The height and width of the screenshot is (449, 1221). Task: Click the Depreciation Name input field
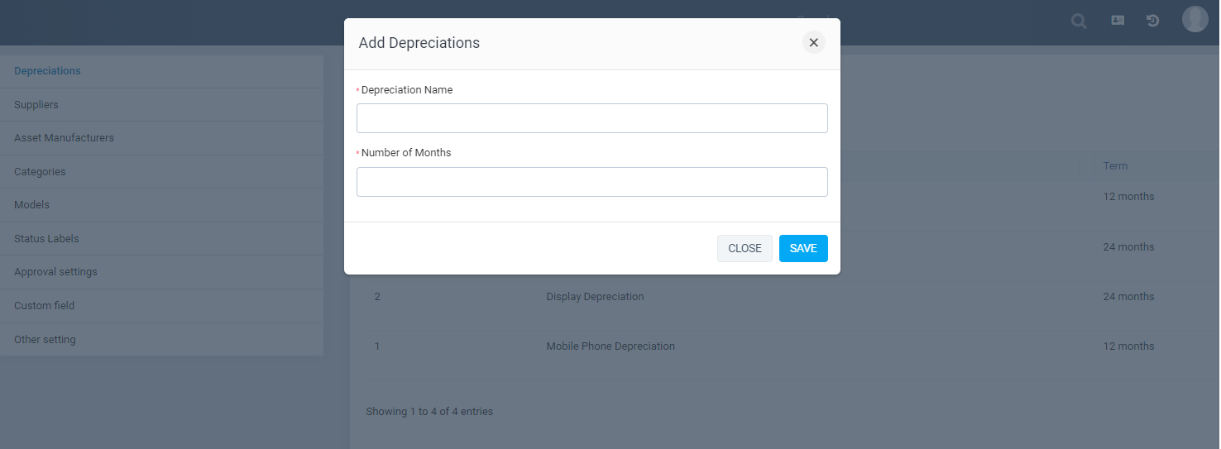(x=591, y=118)
